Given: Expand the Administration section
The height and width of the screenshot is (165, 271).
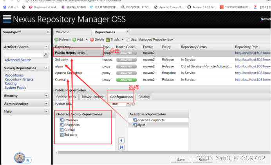Looking at the screenshot, I should click(x=46, y=104).
